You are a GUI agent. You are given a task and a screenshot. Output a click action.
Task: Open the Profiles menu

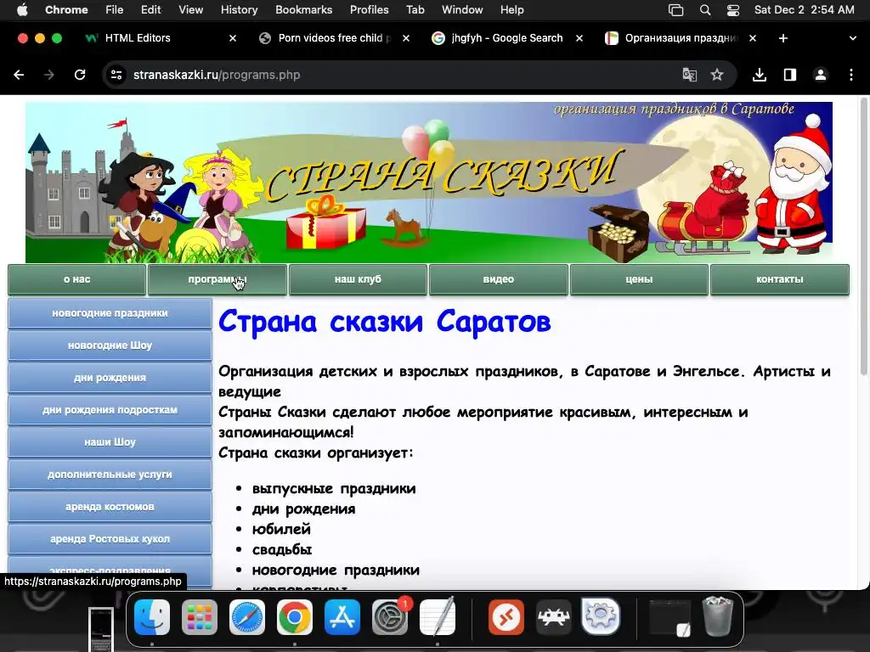click(x=369, y=9)
